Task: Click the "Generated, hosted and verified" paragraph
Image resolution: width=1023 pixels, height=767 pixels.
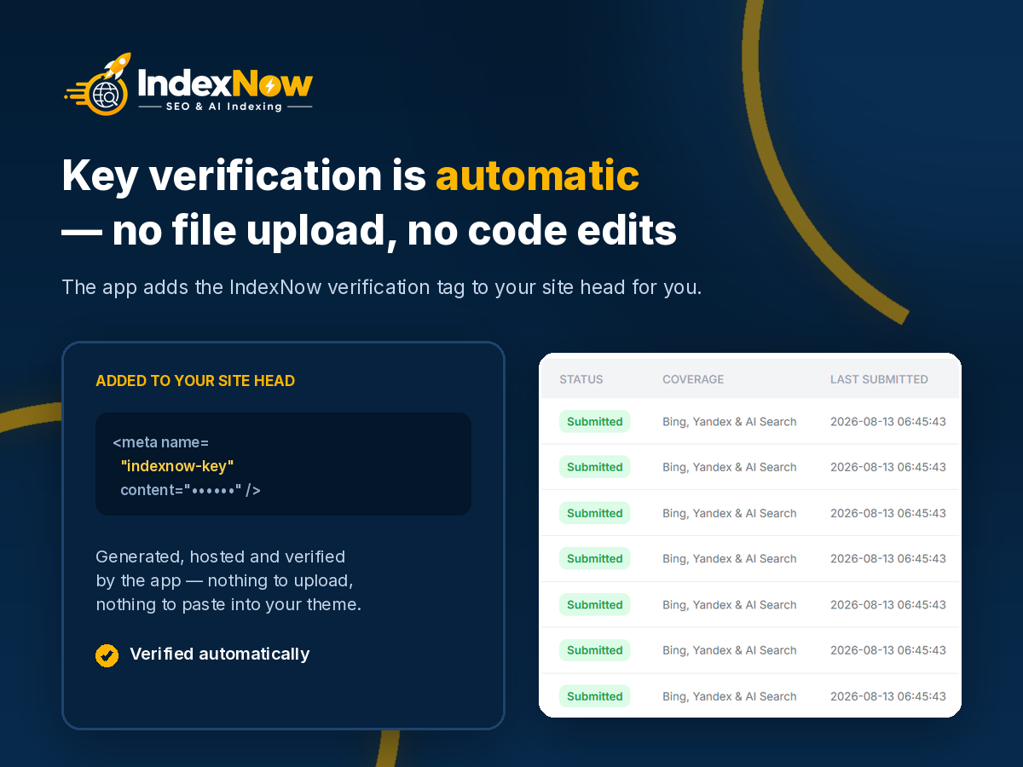Action: tap(228, 581)
